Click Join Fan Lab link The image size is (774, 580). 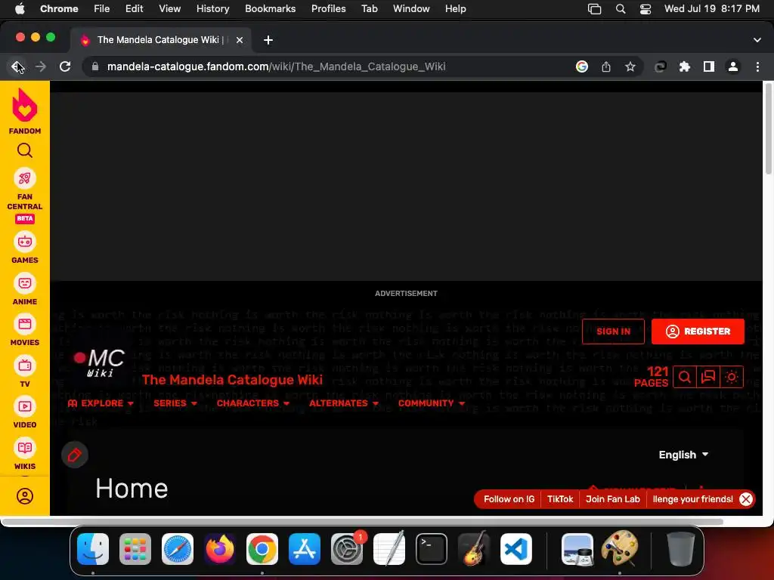pyautogui.click(x=612, y=499)
